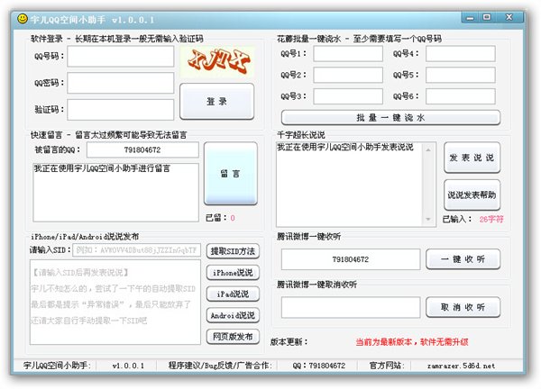Select the QQ号1 input field
This screenshot has height=389, width=541.
(x=348, y=54)
